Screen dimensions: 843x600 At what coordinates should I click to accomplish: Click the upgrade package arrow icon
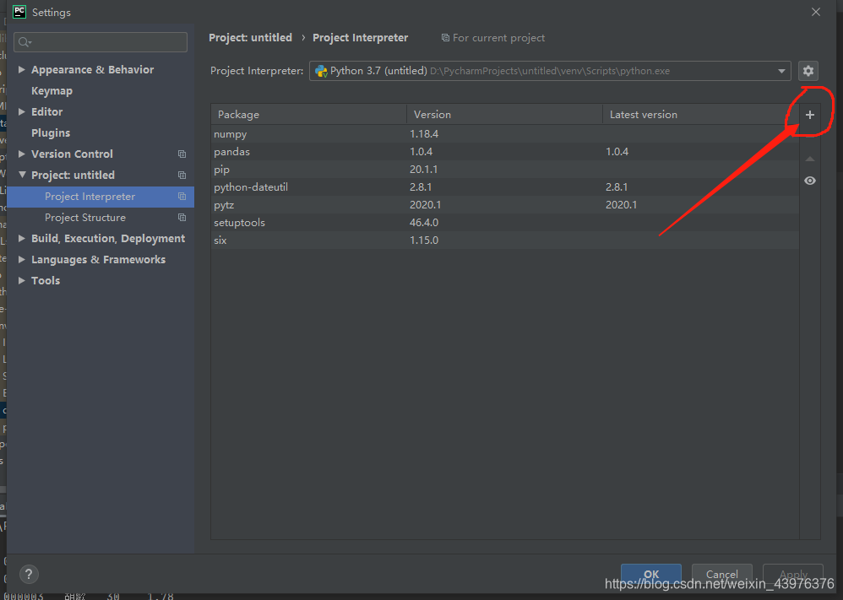[810, 159]
